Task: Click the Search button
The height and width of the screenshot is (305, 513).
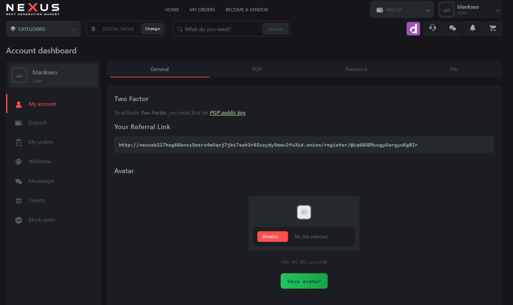Action: pyautogui.click(x=275, y=29)
